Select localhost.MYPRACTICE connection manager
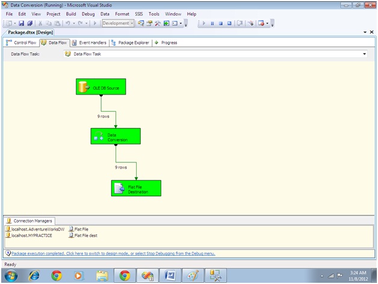This screenshot has width=378, height=284. 31,235
